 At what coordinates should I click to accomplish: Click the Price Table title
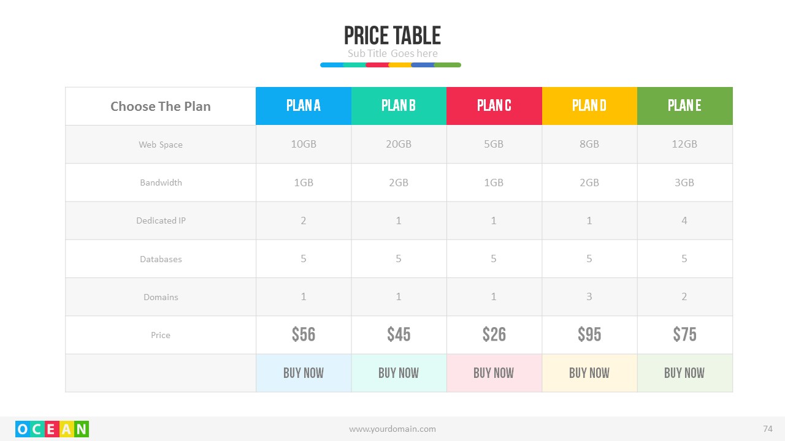pos(392,36)
